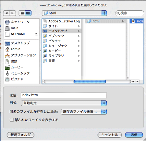Click the forward navigation arrow
This screenshot has width=146, height=141.
pyautogui.click(x=13, y=13)
